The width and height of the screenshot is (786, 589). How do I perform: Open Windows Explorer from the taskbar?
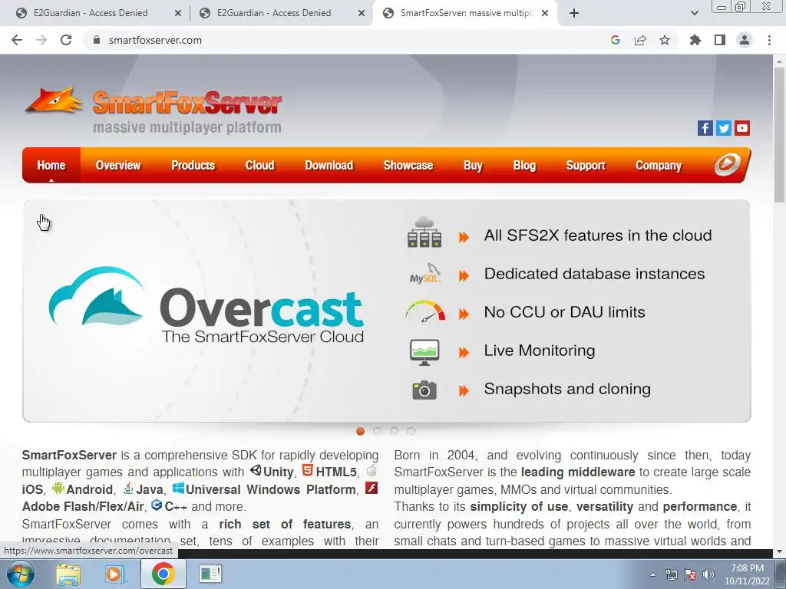(68, 574)
